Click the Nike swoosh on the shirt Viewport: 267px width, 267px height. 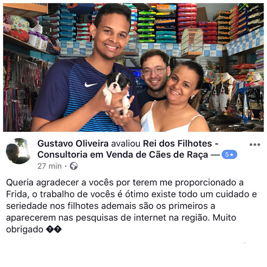[91, 84]
